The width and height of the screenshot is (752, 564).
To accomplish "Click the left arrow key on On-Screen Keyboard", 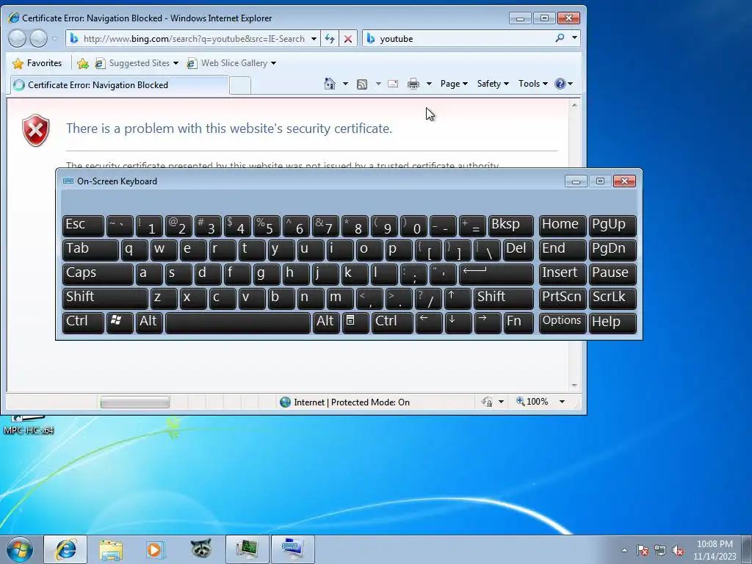I will [x=429, y=322].
